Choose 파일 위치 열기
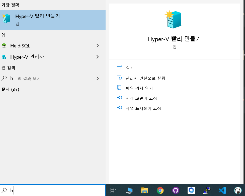The width and height of the screenshot is (245, 196). tap(139, 88)
